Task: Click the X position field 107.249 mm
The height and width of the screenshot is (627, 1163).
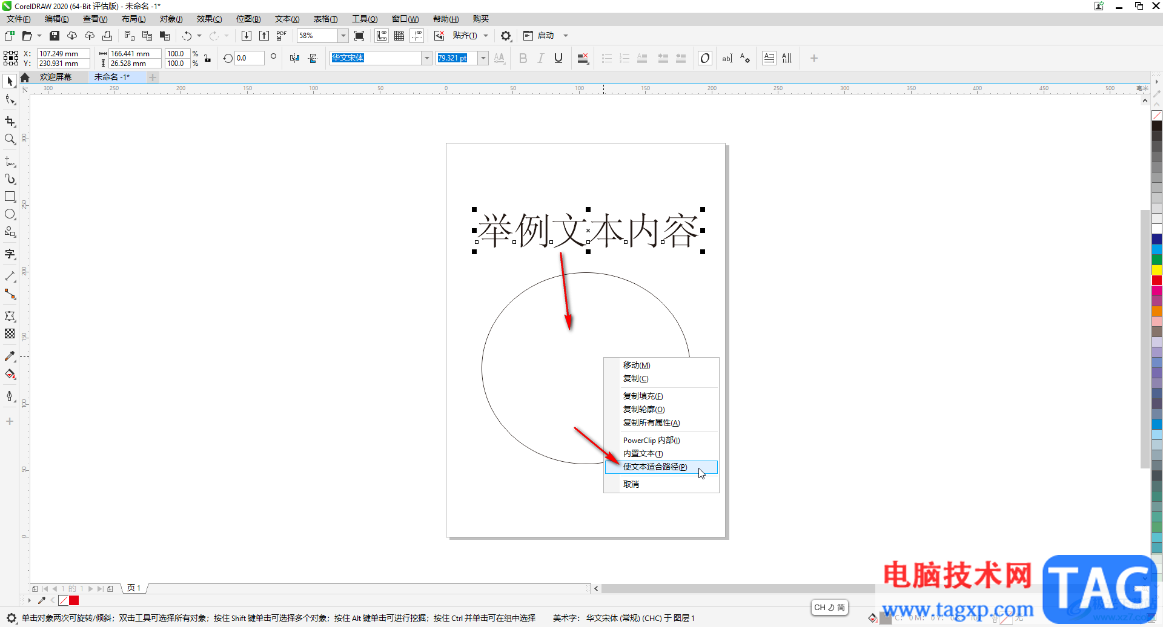Action: 64,53
